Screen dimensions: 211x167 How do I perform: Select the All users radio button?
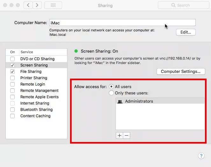pos(111,87)
